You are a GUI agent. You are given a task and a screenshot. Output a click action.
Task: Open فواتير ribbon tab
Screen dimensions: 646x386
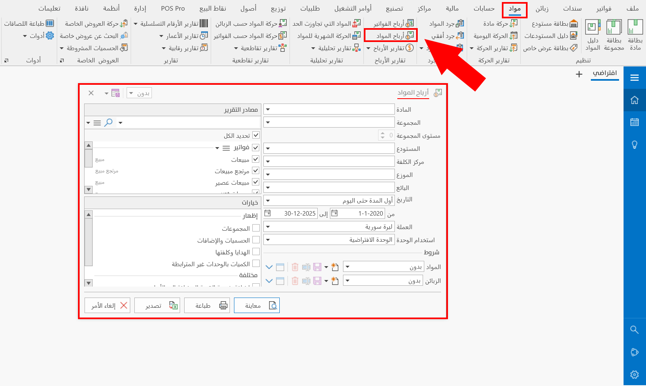pos(604,9)
